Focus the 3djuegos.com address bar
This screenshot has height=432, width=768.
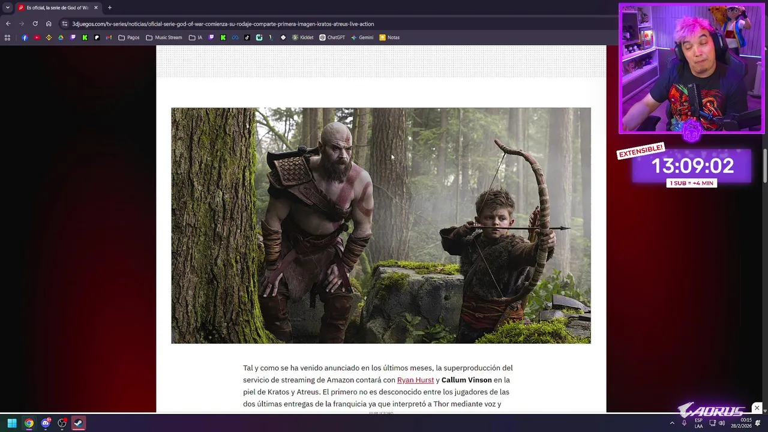point(223,24)
